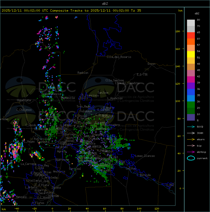
Task: Select the light blue 30-35 dBZ swatch
Action: point(191,98)
